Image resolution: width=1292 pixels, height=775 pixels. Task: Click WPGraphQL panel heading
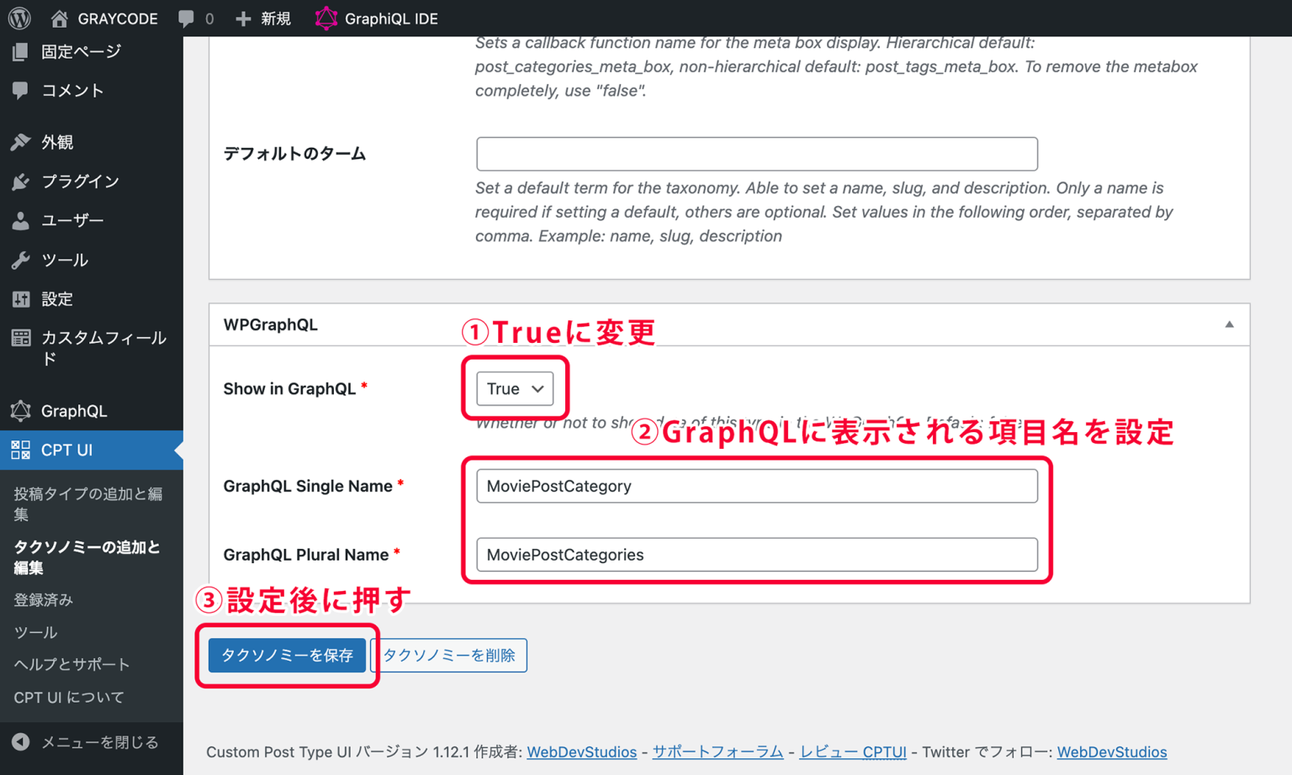click(270, 324)
